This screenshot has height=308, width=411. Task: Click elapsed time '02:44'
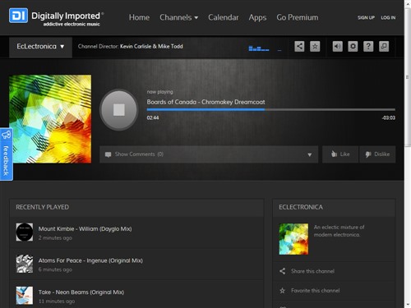coord(153,118)
